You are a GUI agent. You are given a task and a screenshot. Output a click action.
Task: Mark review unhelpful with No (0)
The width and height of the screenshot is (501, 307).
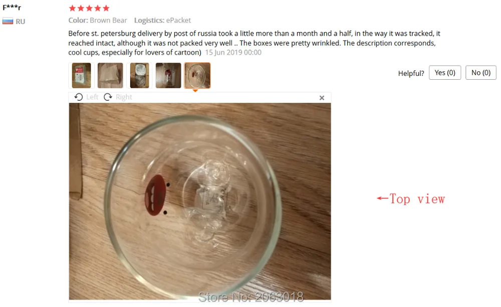(481, 73)
